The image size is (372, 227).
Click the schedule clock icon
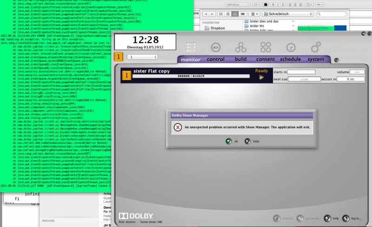(x=291, y=47)
